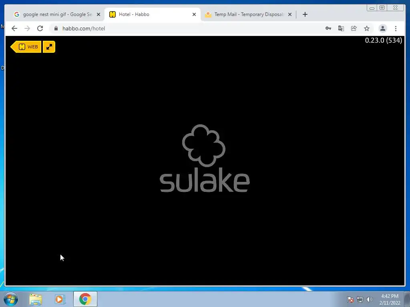Screen dimensions: 410x307
Task: Click the share this page icon
Action: pyautogui.click(x=354, y=28)
